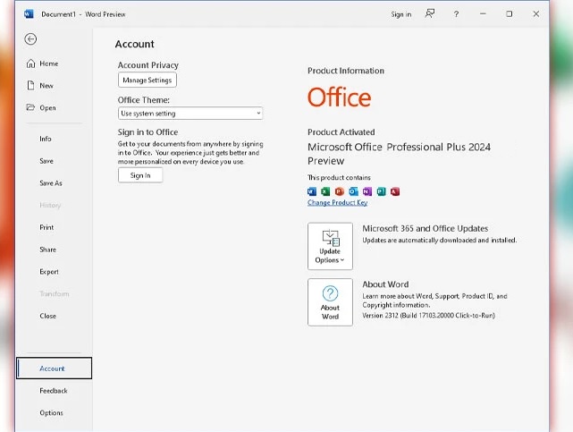The width and height of the screenshot is (573, 432).
Task: Click the Access icon in product list
Action: 395,191
